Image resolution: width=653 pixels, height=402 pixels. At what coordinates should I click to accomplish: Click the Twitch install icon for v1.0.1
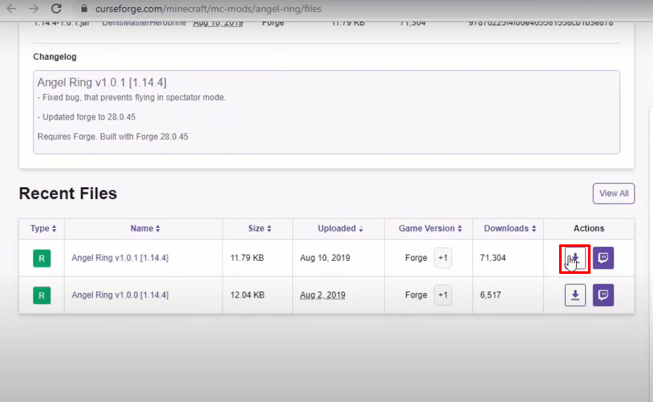tap(603, 258)
